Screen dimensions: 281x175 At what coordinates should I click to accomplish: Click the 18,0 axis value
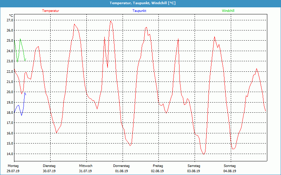10,113
